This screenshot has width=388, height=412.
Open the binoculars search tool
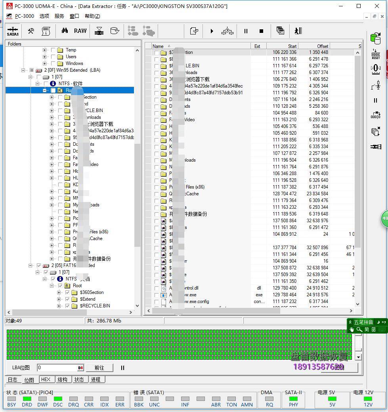click(65, 31)
